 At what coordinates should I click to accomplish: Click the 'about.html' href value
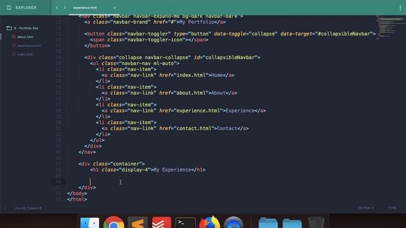(191, 93)
